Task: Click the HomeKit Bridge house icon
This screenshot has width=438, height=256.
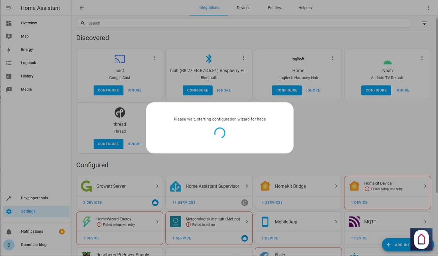Action: click(x=265, y=186)
